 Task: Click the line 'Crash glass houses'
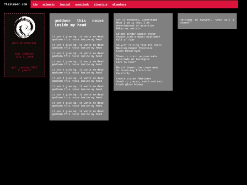tap(129, 85)
